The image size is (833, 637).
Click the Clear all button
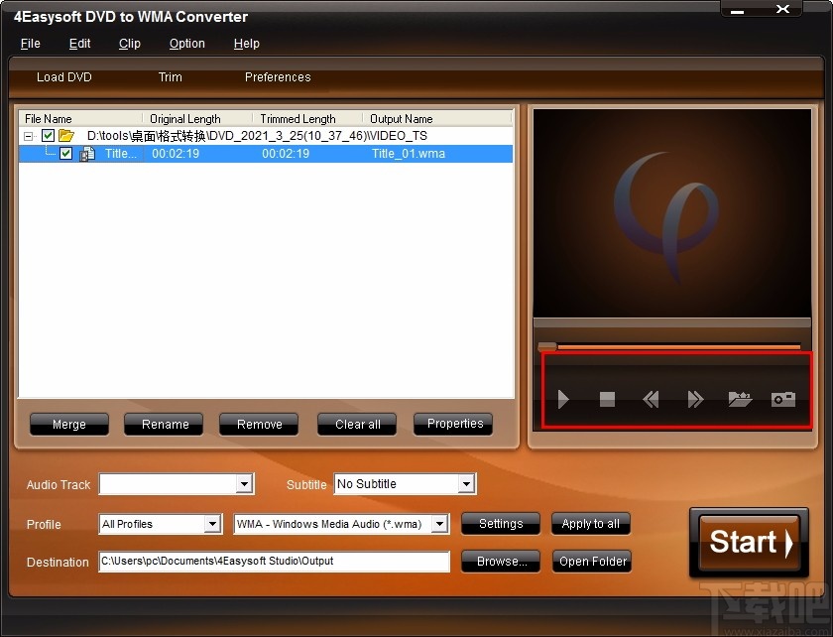356,424
